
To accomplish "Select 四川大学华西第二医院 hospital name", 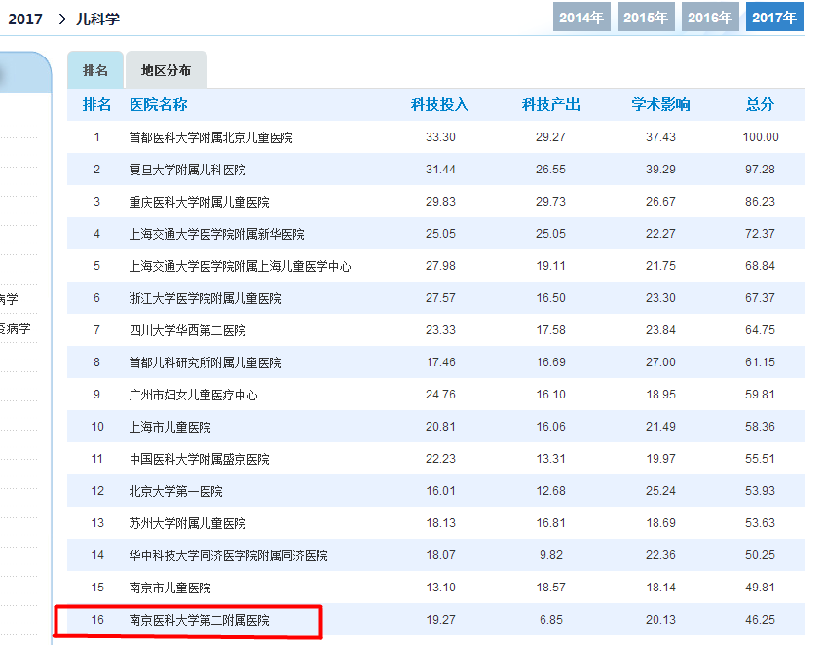I will tap(188, 330).
